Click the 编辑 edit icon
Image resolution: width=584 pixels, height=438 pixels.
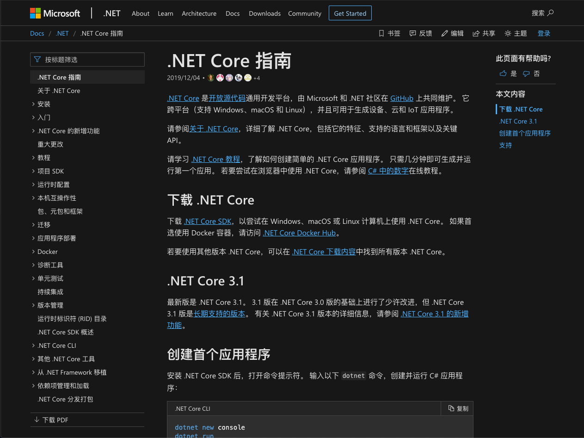452,33
